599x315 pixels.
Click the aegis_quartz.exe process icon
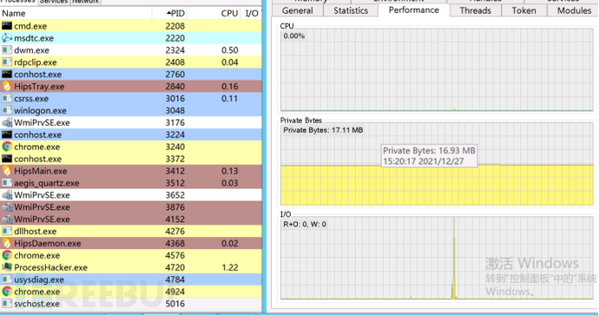6,183
